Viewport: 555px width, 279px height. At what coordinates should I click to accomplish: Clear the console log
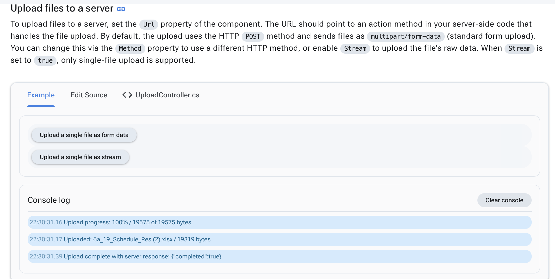(504, 200)
